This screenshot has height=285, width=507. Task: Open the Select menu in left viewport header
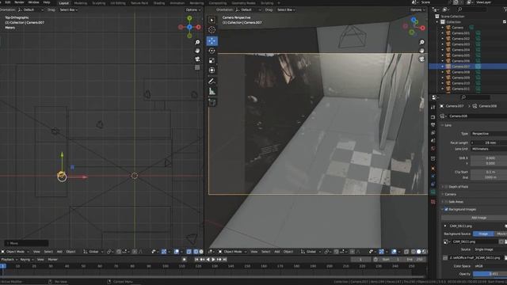coord(48,252)
